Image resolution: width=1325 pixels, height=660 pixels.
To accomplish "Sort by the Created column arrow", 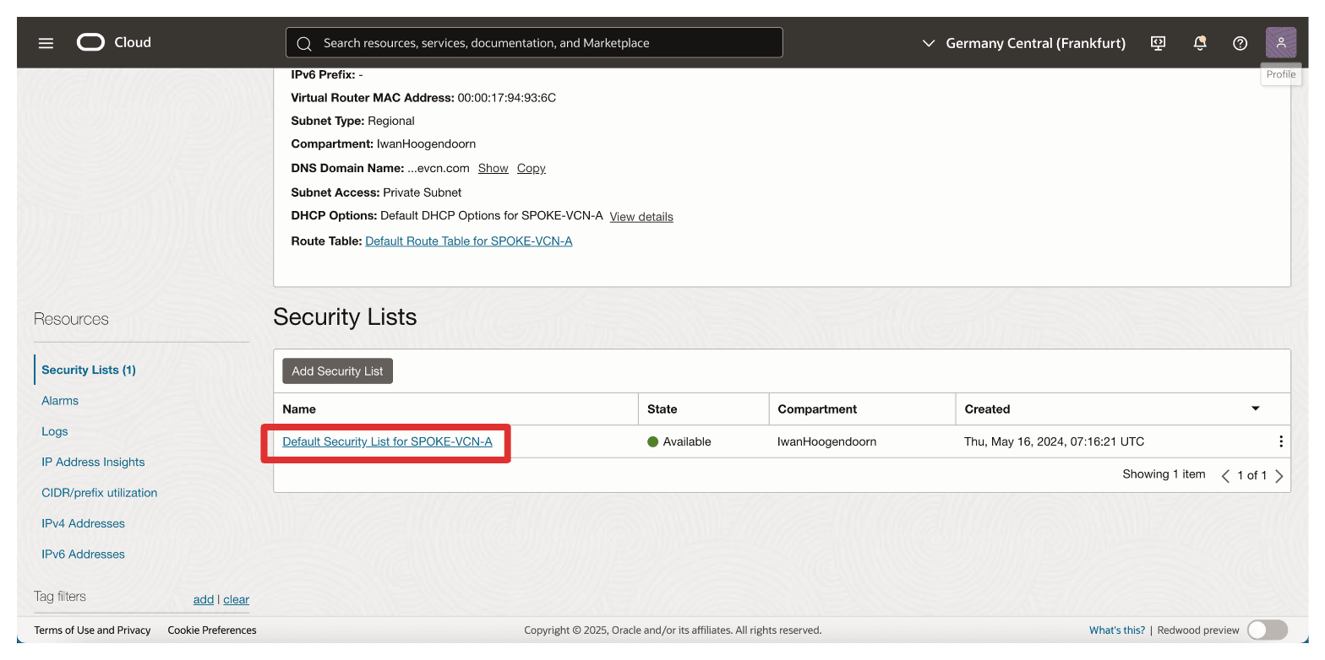I will [x=1255, y=408].
